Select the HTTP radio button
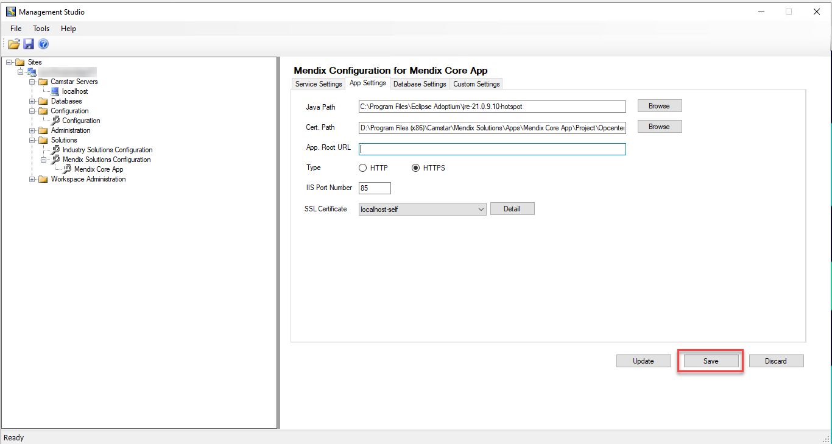832x444 pixels. pos(363,168)
